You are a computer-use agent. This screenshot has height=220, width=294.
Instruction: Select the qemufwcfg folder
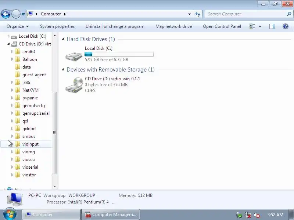pyautogui.click(x=33, y=106)
